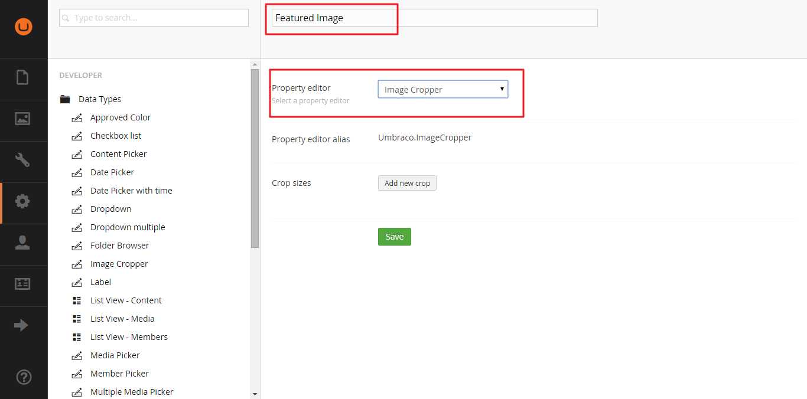807x399 pixels.
Task: Click the search magnifier icon
Action: tap(66, 18)
